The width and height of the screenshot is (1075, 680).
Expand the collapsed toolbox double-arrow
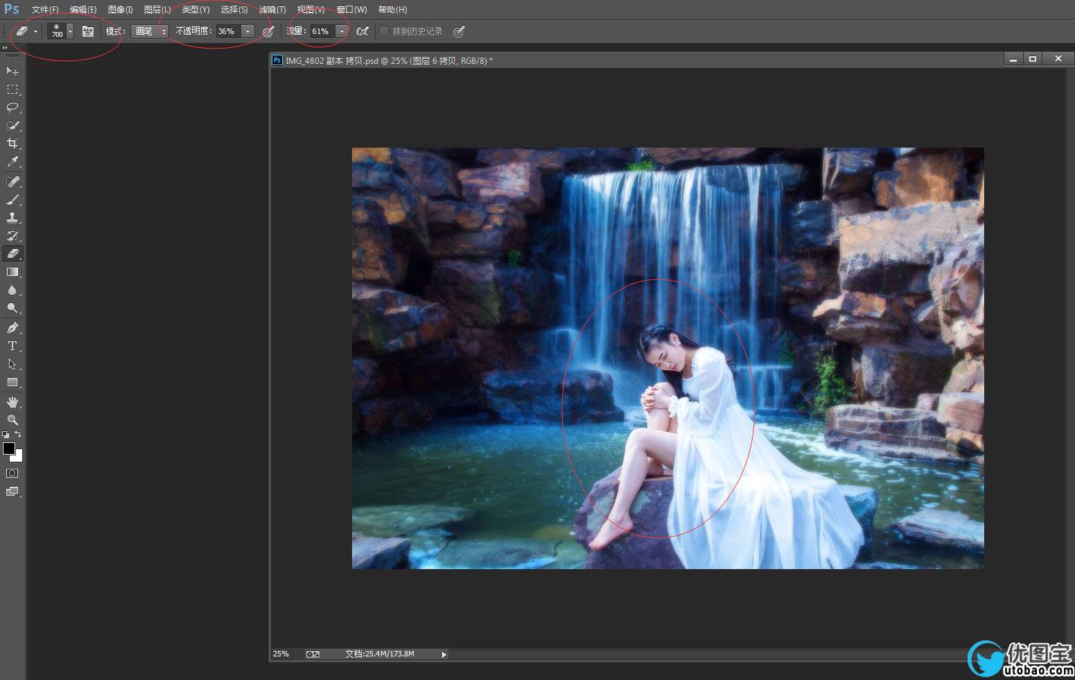(x=6, y=47)
